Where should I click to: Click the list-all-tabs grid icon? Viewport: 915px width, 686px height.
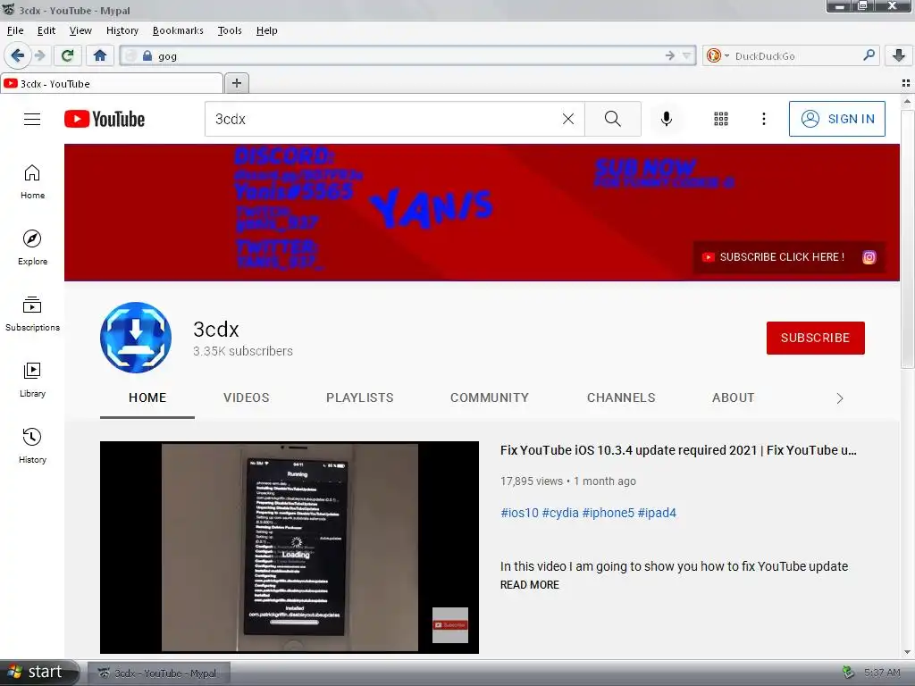coord(906,83)
